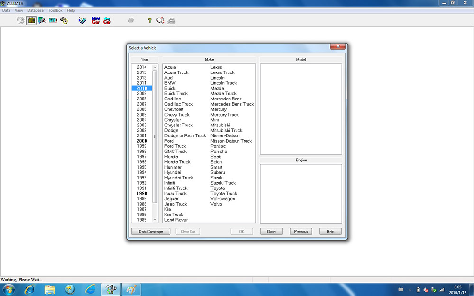Select Nissan-Datsun Truck make
474x296 pixels.
pos(231,141)
